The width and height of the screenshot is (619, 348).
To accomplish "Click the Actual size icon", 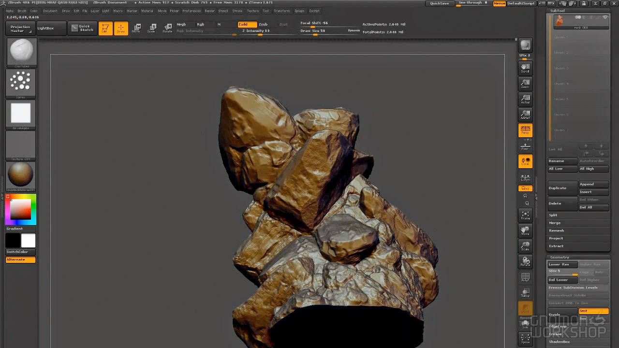I will pyautogui.click(x=525, y=99).
